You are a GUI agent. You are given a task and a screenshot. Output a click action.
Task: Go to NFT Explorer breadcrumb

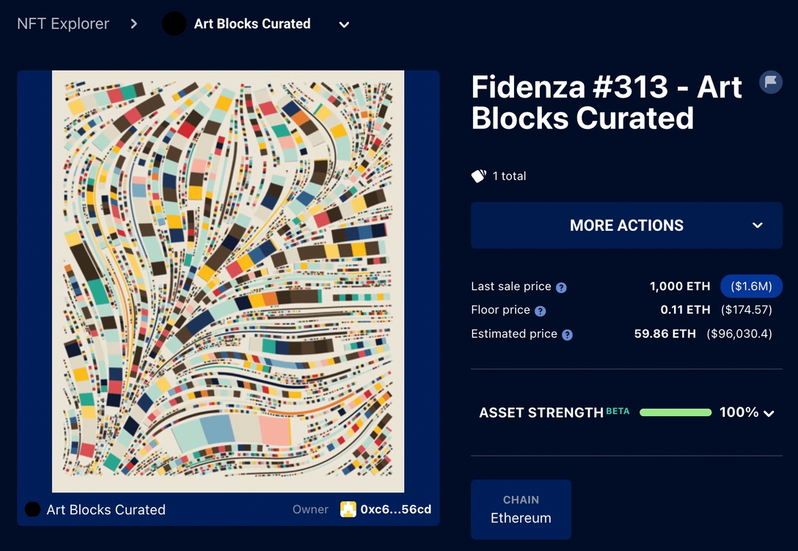point(63,23)
